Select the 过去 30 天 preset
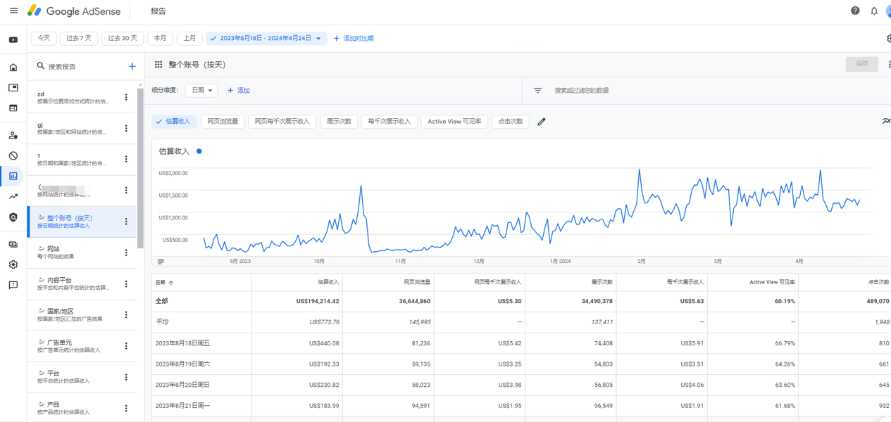The width and height of the screenshot is (891, 422). click(123, 38)
